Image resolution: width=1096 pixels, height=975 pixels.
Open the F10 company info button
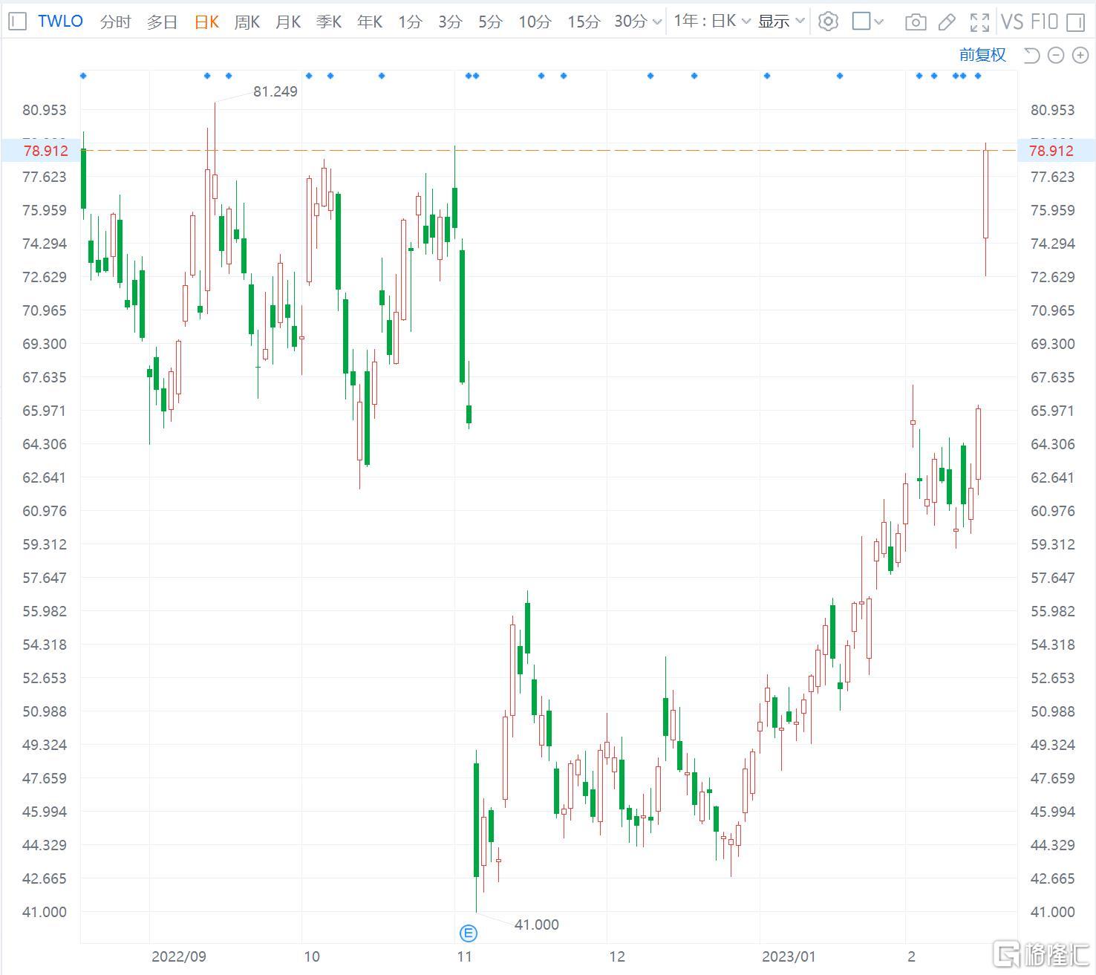click(x=1044, y=22)
